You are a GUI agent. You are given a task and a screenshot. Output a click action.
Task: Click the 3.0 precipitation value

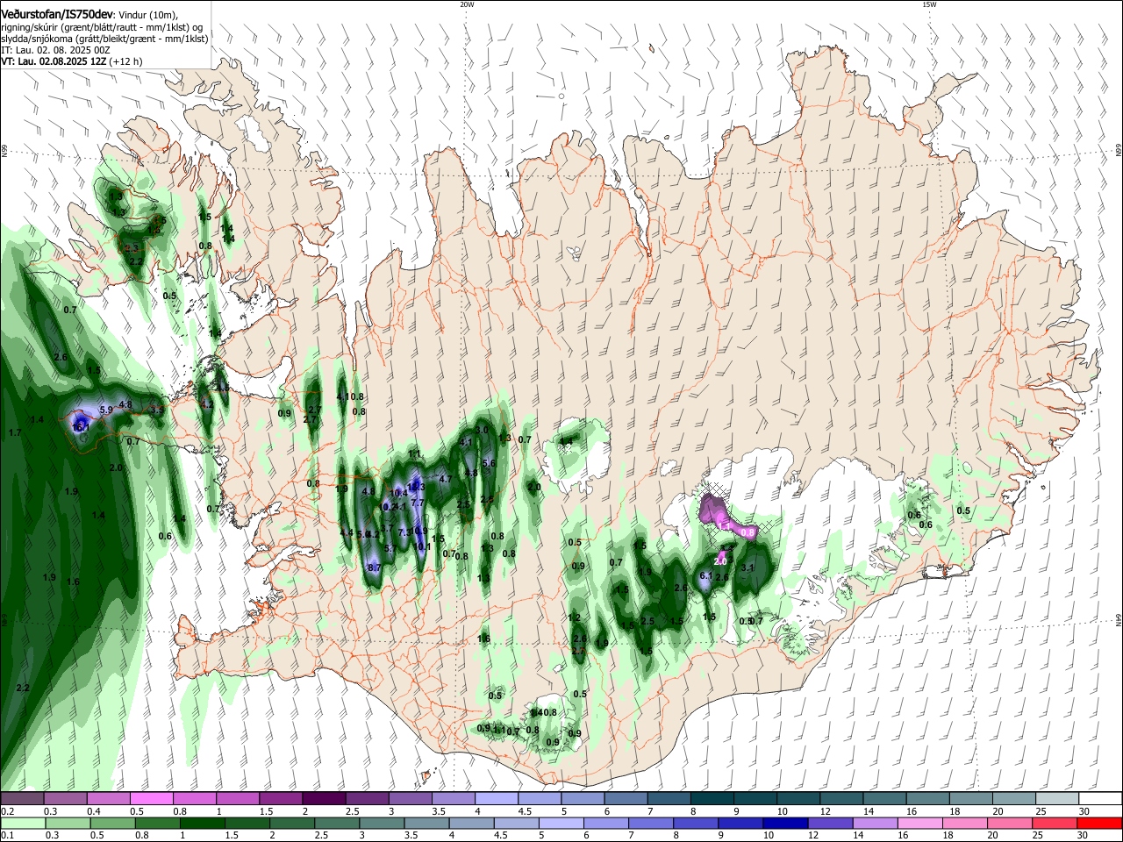point(482,430)
